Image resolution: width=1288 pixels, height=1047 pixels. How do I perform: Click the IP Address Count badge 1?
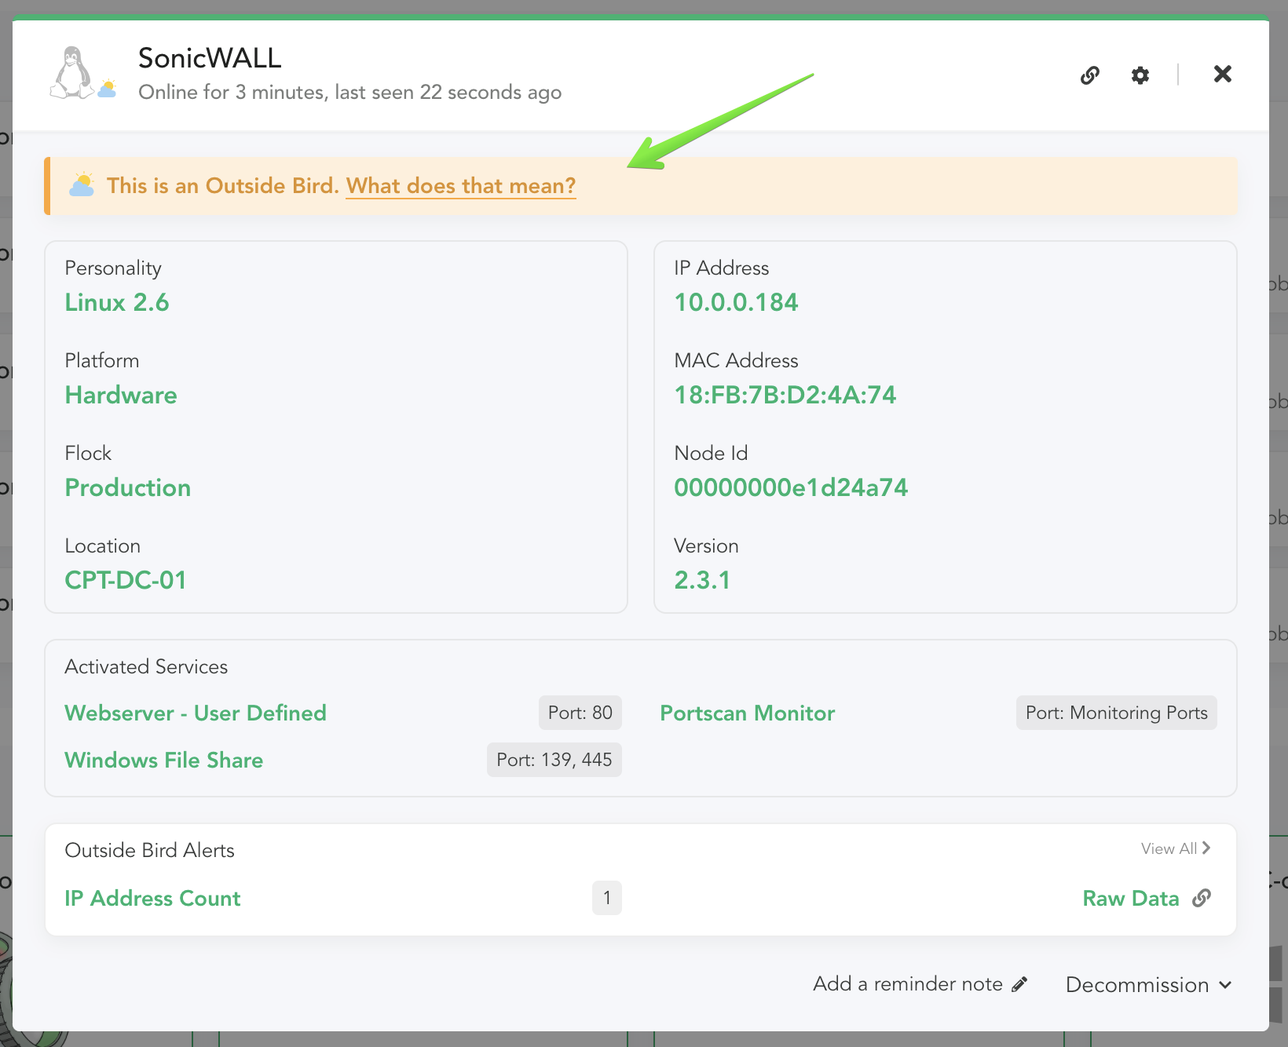tap(607, 898)
